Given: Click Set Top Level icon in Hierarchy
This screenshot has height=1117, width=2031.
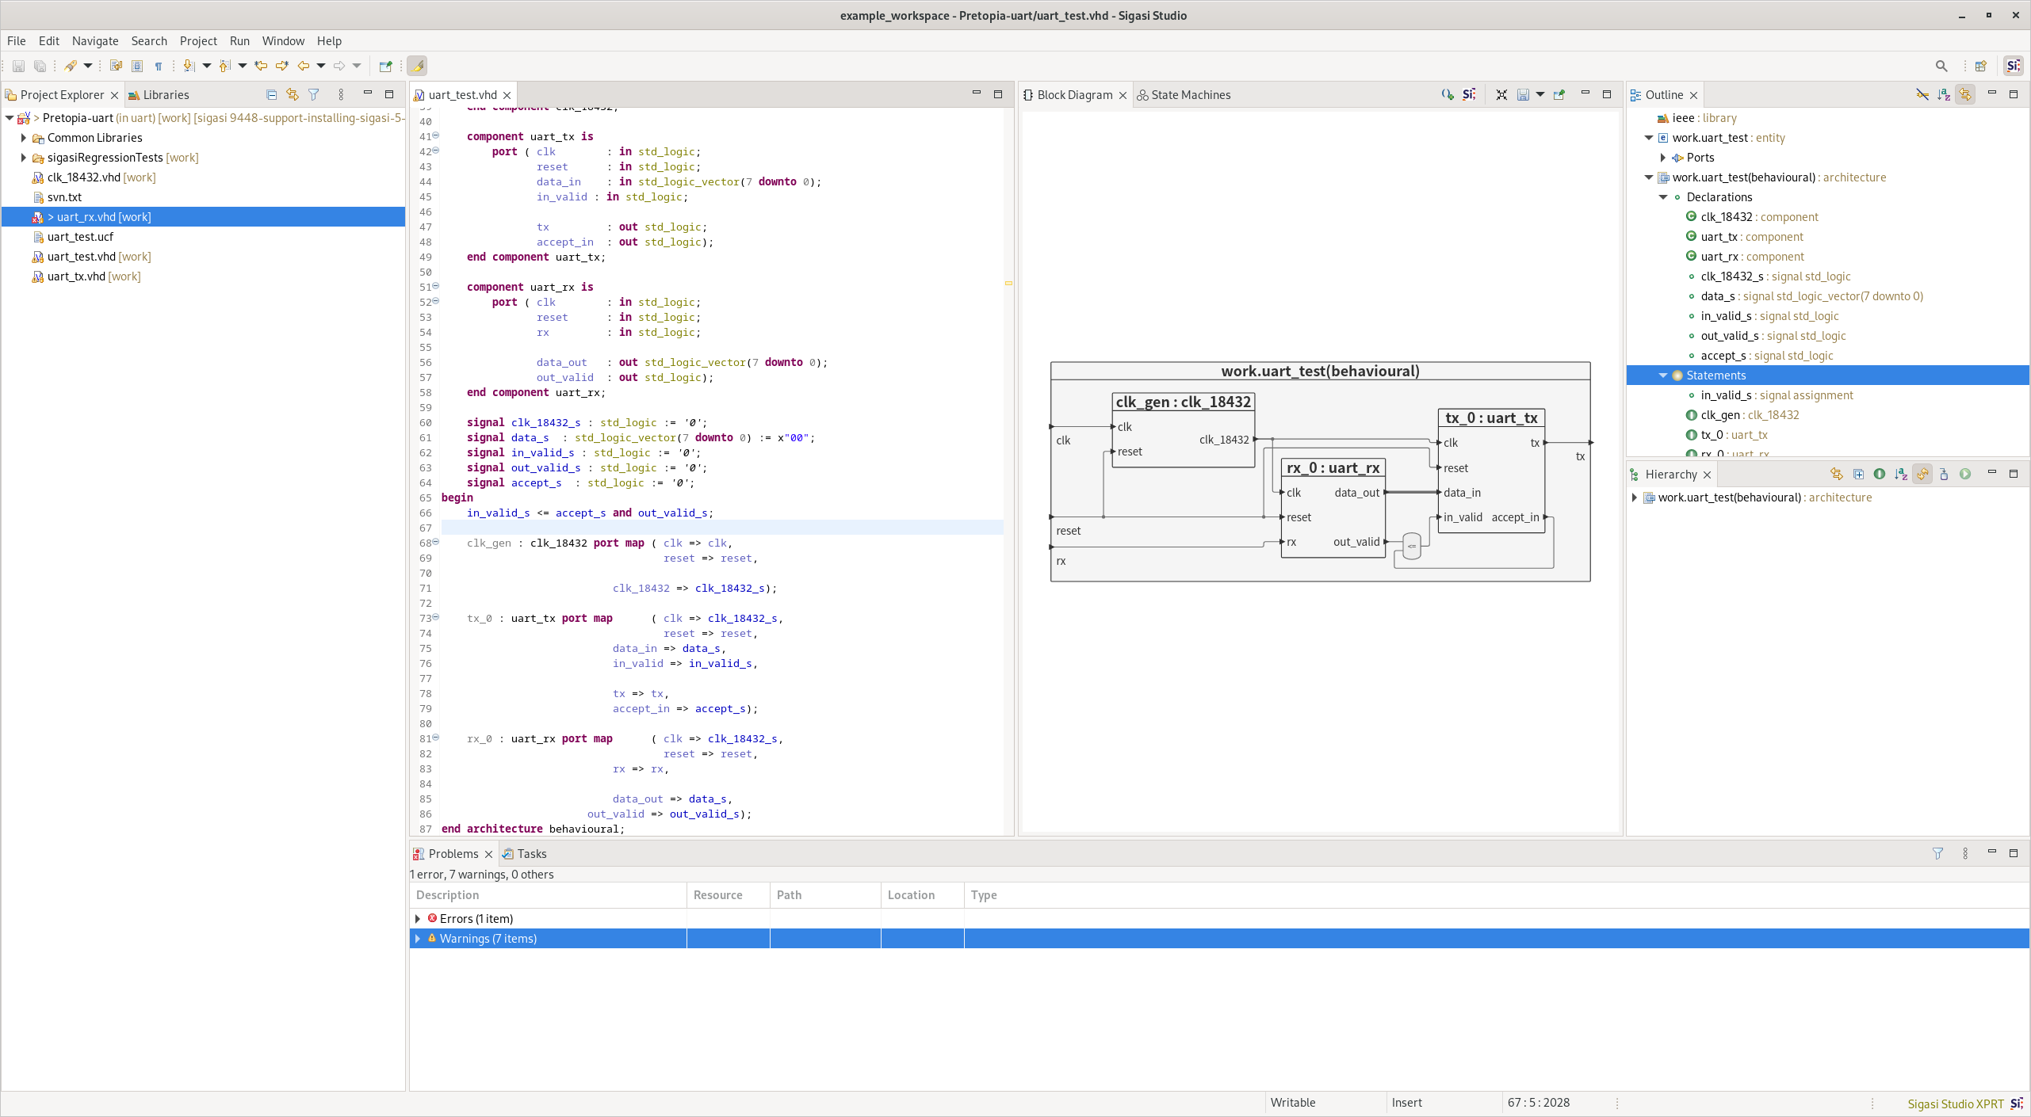Looking at the screenshot, I should pos(1944,475).
